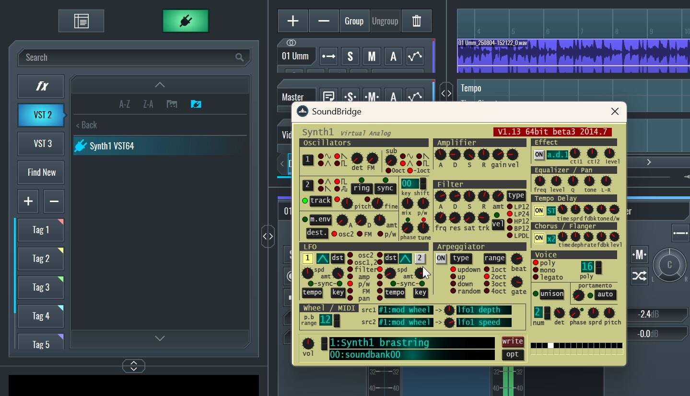Click the write button in Synth1

(513, 341)
